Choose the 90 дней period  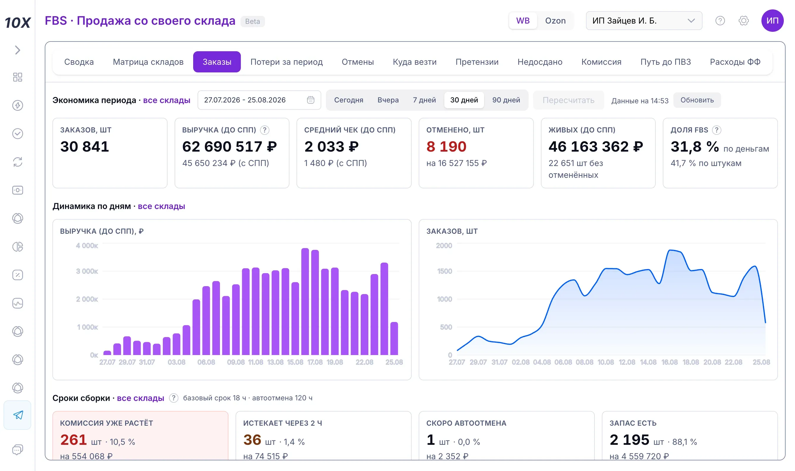[x=506, y=100]
